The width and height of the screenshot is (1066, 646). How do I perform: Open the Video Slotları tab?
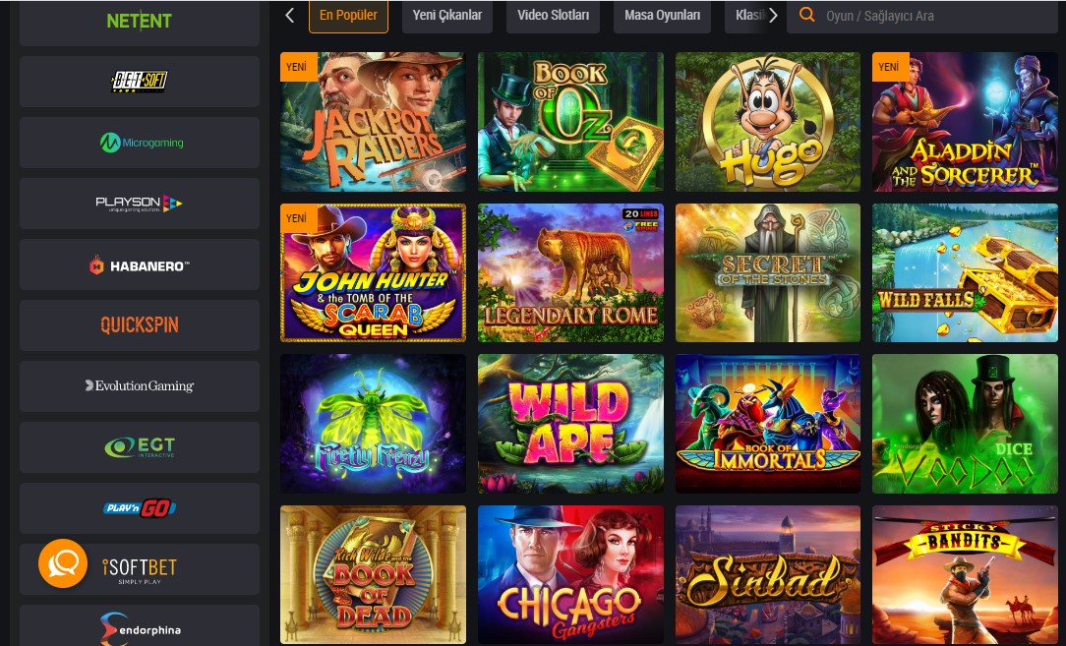tap(553, 16)
